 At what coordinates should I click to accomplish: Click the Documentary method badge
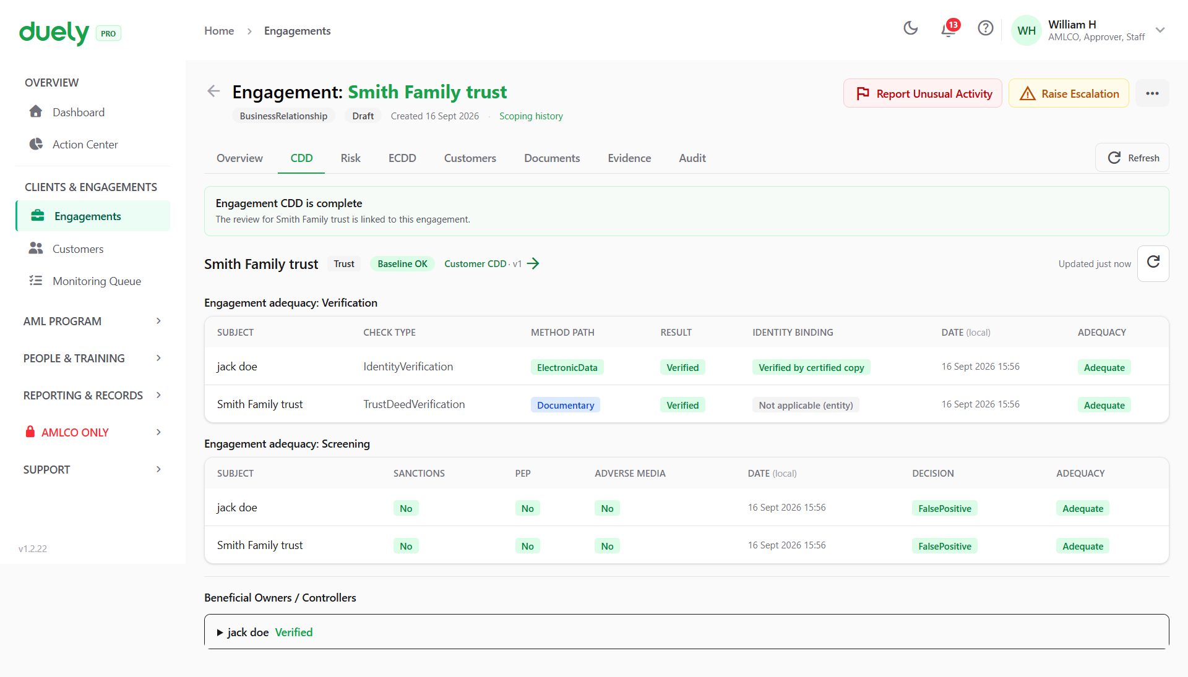[565, 405]
